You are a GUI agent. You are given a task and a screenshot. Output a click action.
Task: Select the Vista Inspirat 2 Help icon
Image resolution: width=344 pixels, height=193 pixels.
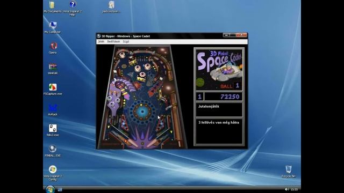[x=73, y=9]
